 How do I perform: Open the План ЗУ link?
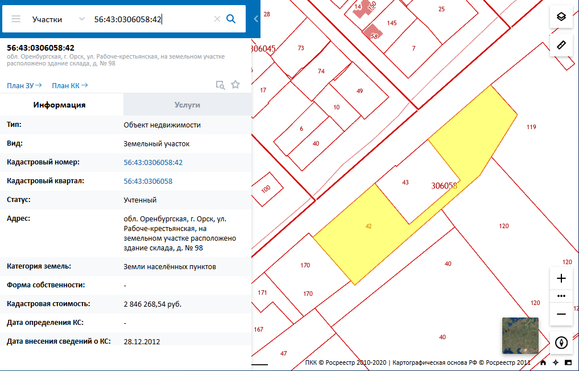(x=24, y=85)
